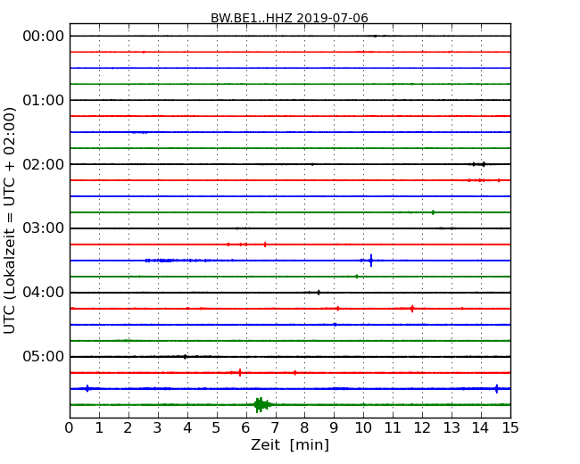Click the blue marker near minute 9 at 04:30
Screen dimensions: 580x464
[x=336, y=325]
